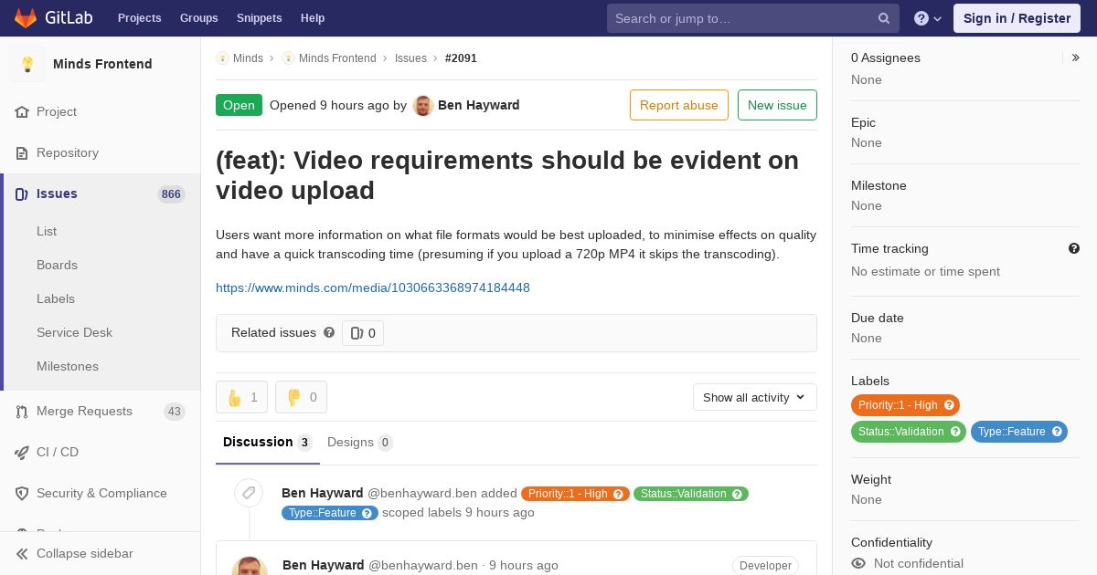The width and height of the screenshot is (1097, 575).
Task: Click label tag icon in activity feed
Action: coord(248,493)
